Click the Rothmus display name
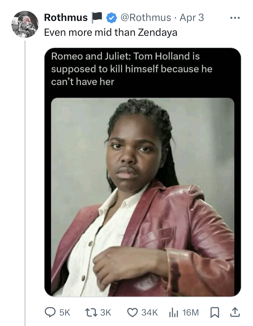This screenshot has width=253, height=326. pos(66,18)
